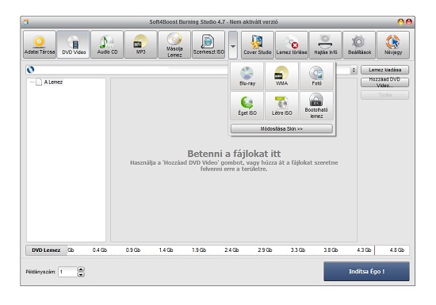436x305 pixels.
Task: Open the drive selection combo box
Action: click(x=192, y=70)
